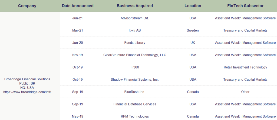Select the Jun-21 date cell
The image size is (277, 120).
tap(78, 18)
